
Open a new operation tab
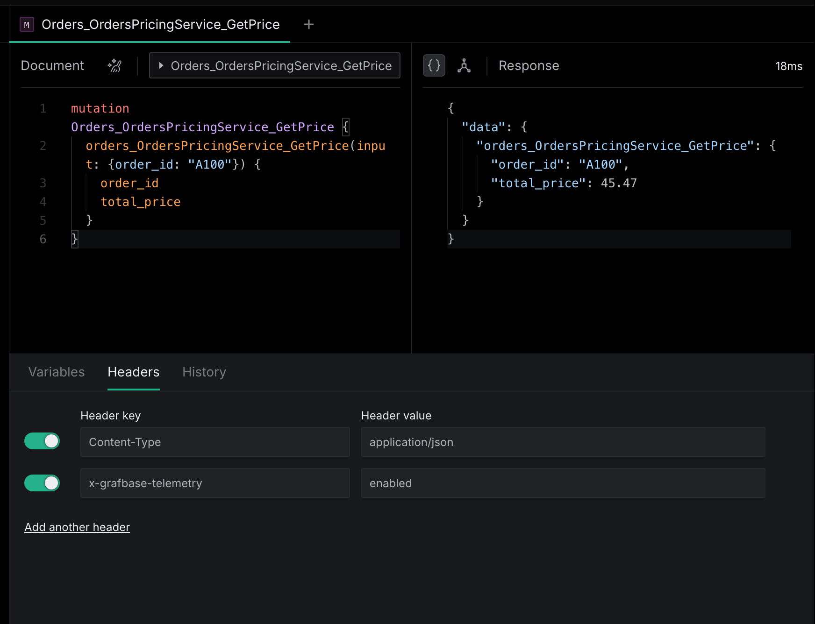tap(308, 24)
